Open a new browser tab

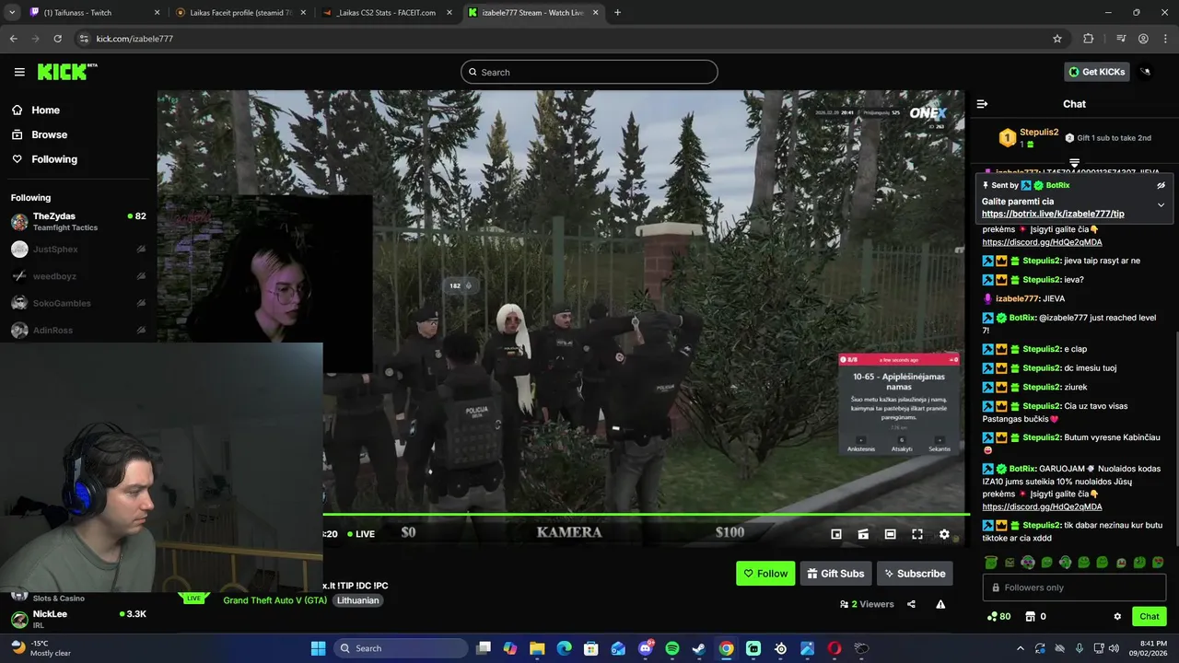click(x=617, y=13)
